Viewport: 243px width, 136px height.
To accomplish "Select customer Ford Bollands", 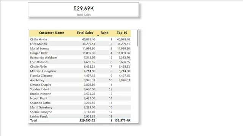I will 39,62.
